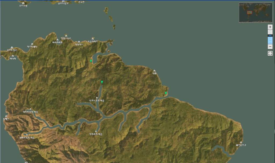This screenshot has width=275, height=163.
Task: Click the town icon above 통베스
Action: (6, 116)
